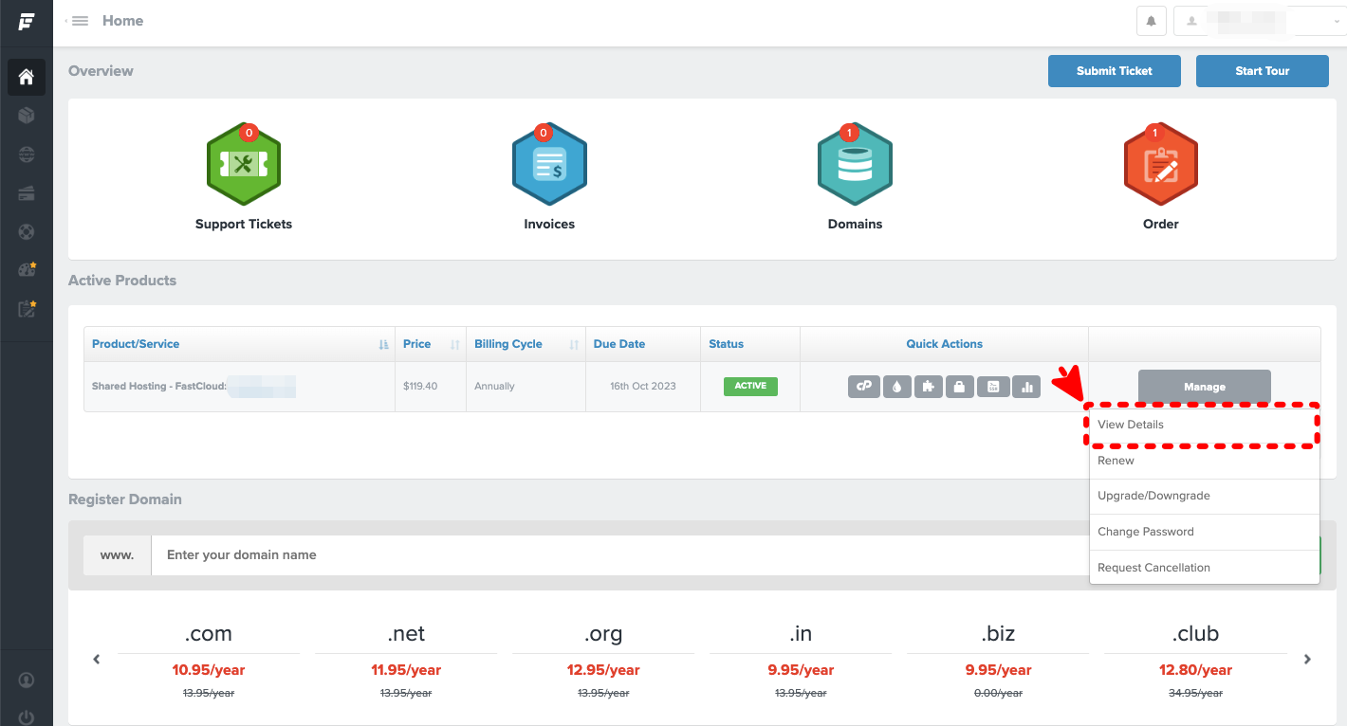The image size is (1347, 726).
Task: Click the Home page title
Action: 122,21
